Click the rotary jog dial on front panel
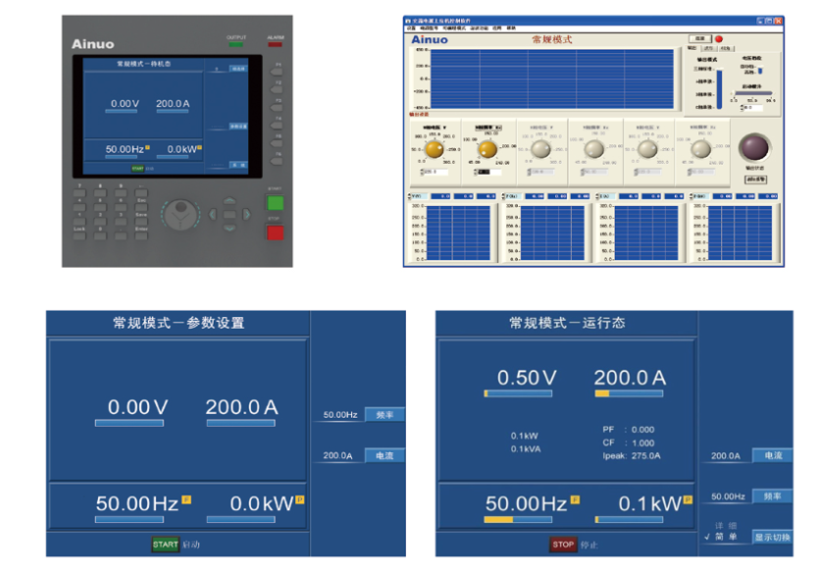 (x=179, y=214)
